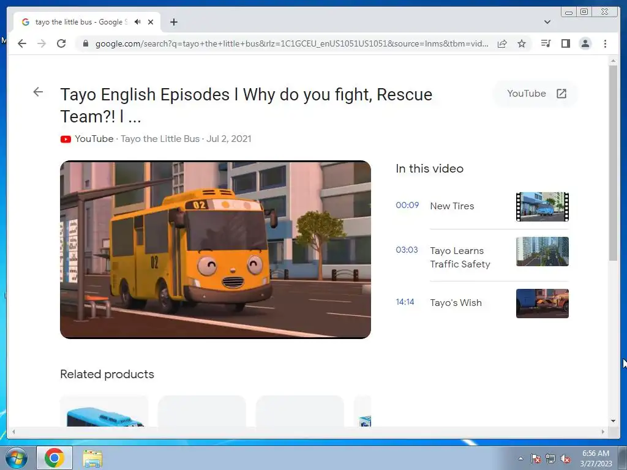Open the taskbar clock and date
This screenshot has width=627, height=470.
point(596,458)
